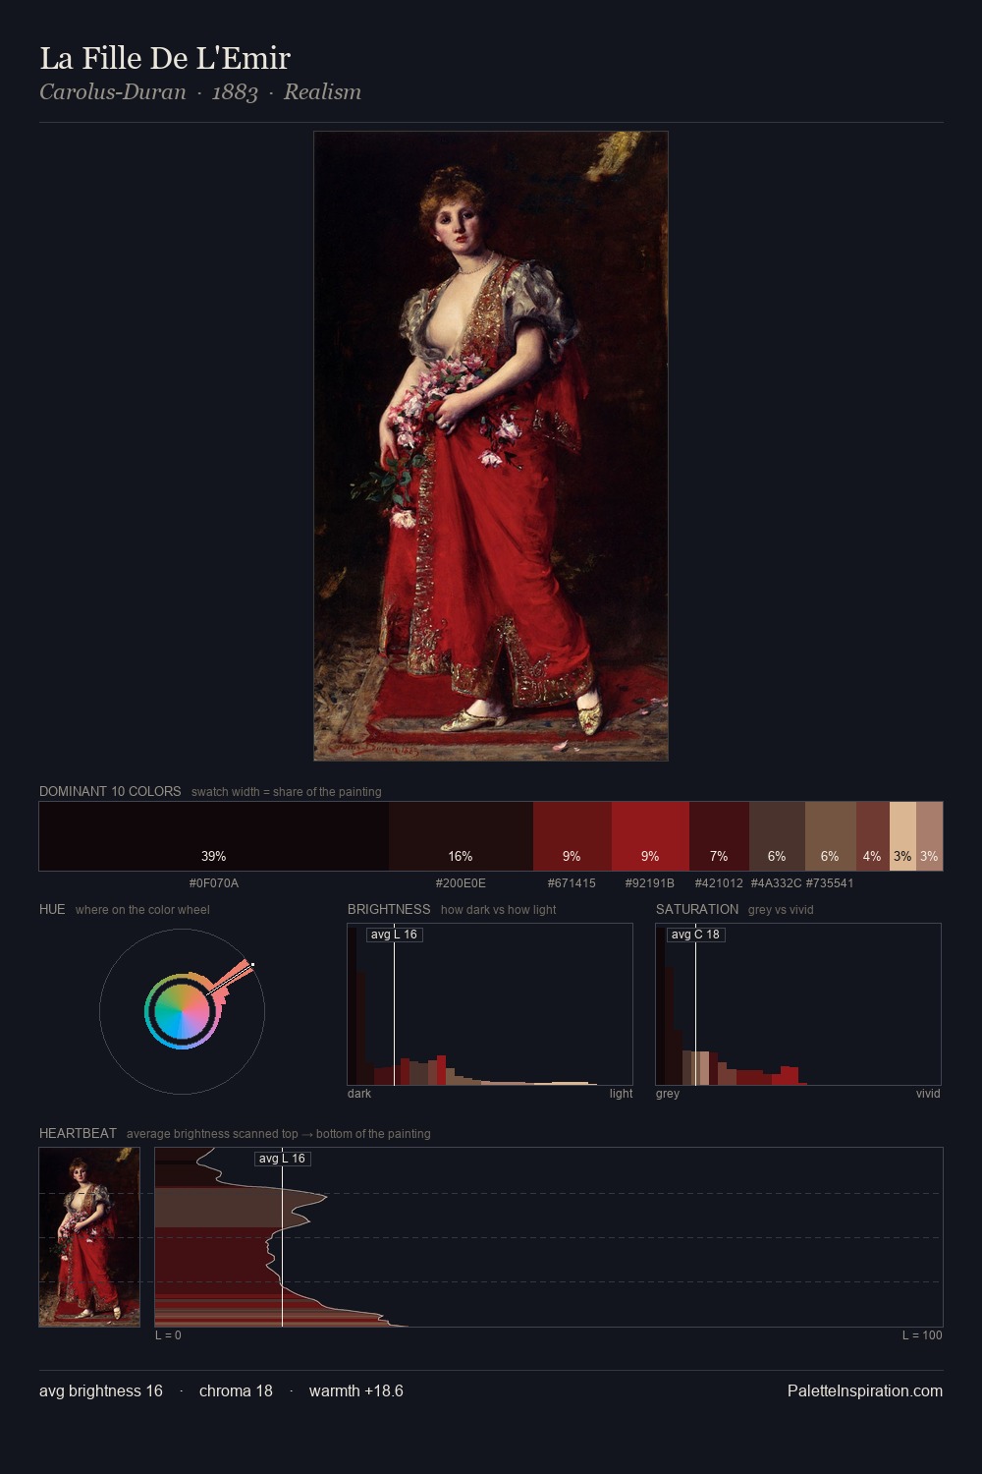Click the 'light' axis label under Brightness
Screen dimensions: 982x1474
[621, 1094]
